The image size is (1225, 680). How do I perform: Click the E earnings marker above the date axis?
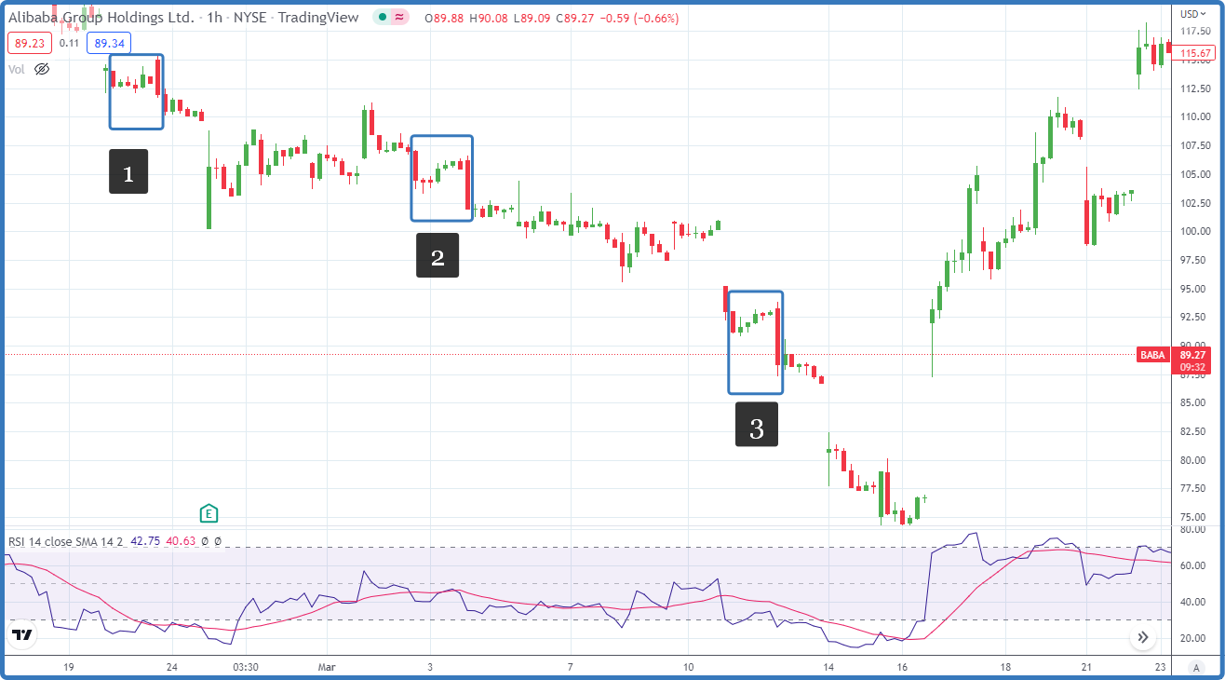coord(209,513)
